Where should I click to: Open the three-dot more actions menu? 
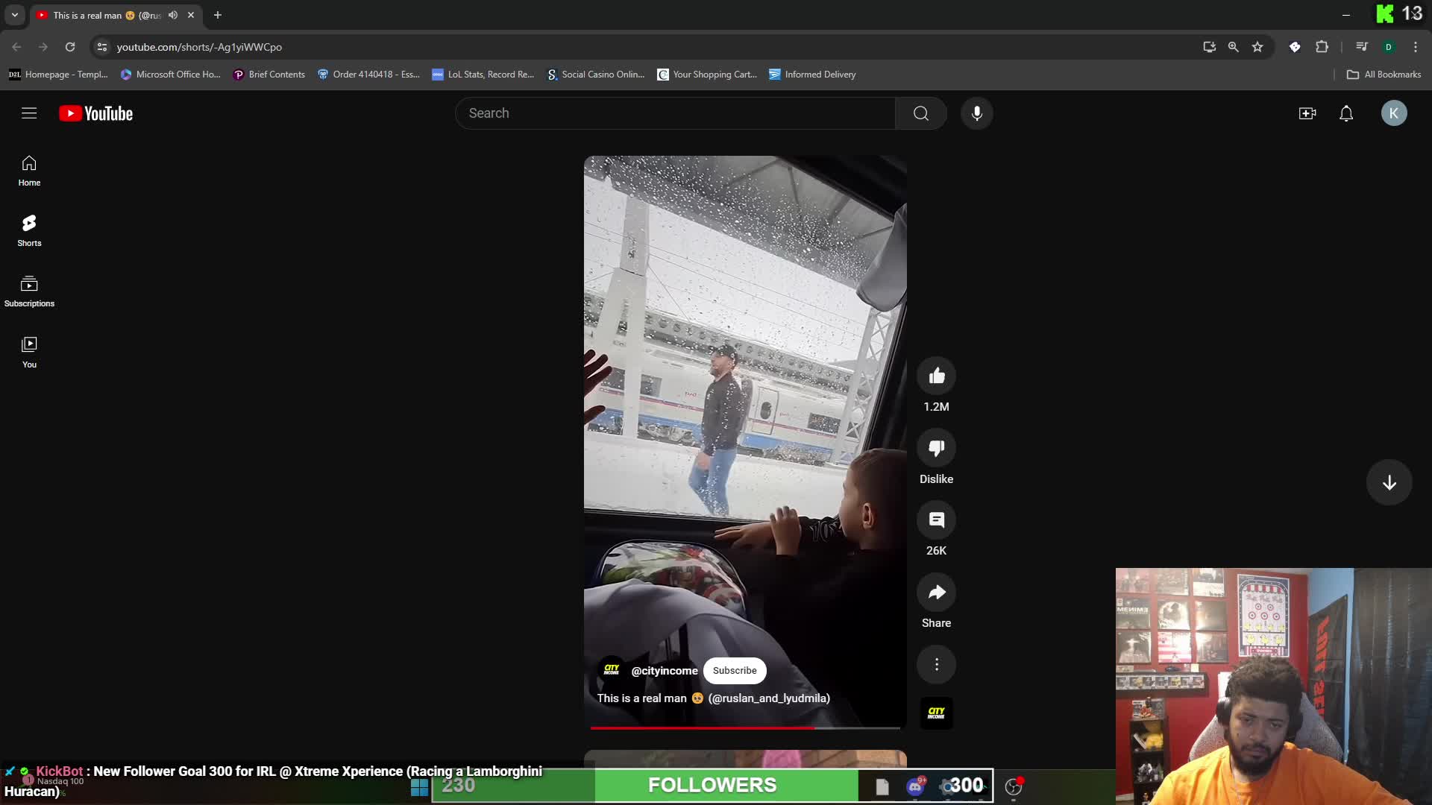tap(937, 664)
